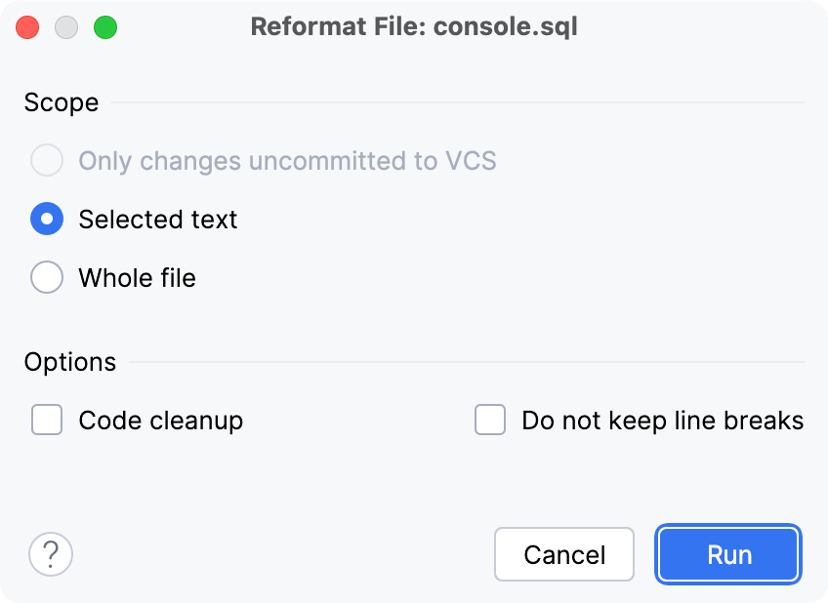
Task: Select the Selected text radio button
Action: [46, 219]
